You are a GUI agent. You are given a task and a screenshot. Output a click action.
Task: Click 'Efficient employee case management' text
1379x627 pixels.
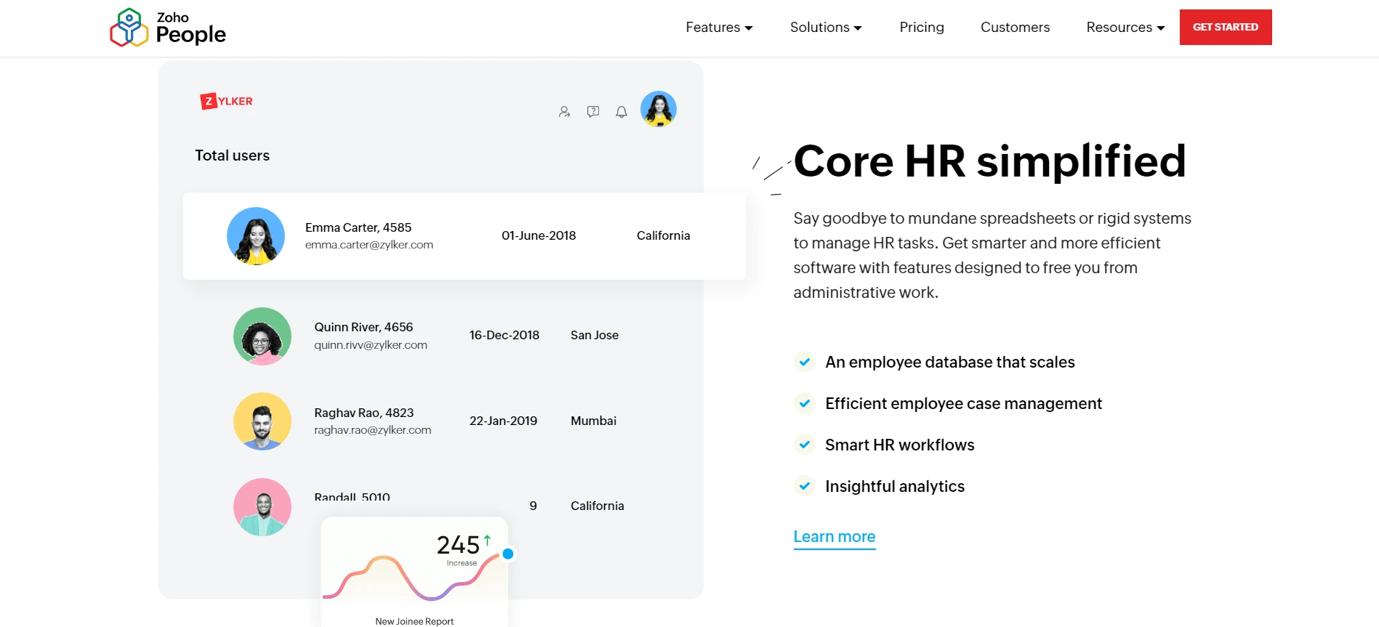[x=964, y=403]
